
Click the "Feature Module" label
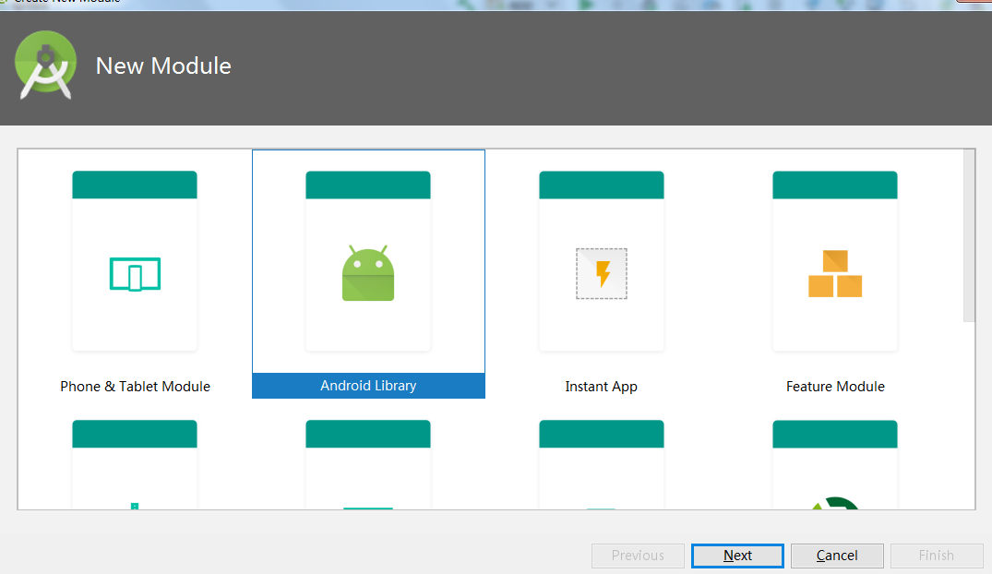835,387
